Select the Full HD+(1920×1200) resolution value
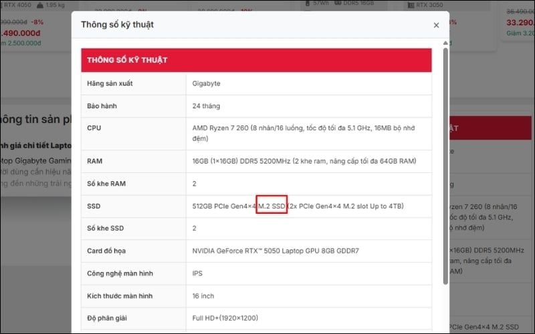This screenshot has width=535, height=334. pos(225,318)
